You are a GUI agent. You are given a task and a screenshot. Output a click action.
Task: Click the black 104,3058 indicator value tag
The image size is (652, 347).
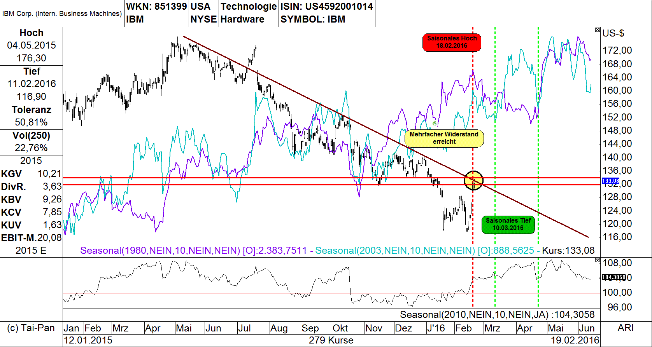tap(614, 277)
